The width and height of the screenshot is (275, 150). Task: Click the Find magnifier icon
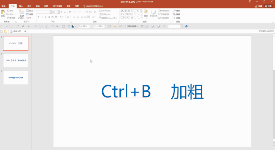pos(174,11)
